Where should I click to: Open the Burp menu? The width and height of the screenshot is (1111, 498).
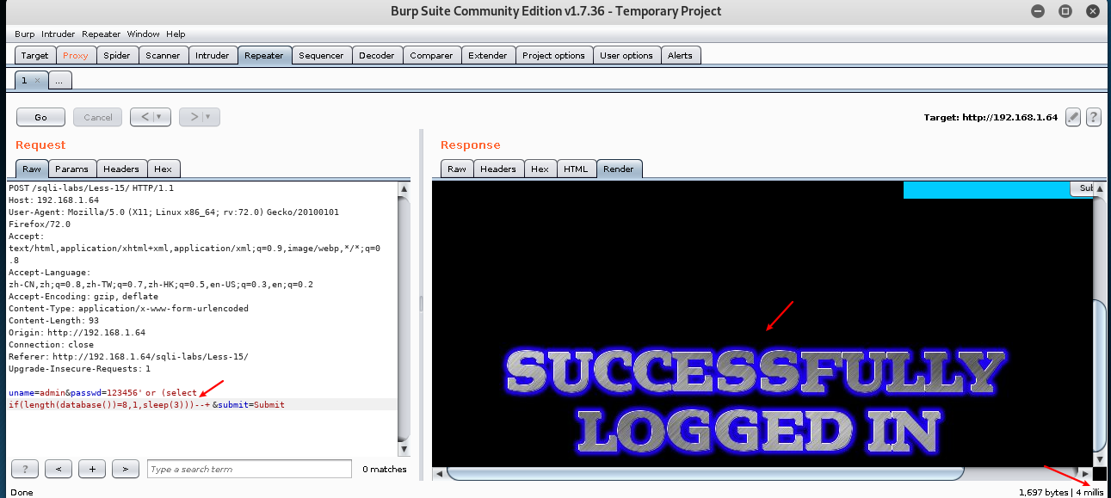[24, 34]
